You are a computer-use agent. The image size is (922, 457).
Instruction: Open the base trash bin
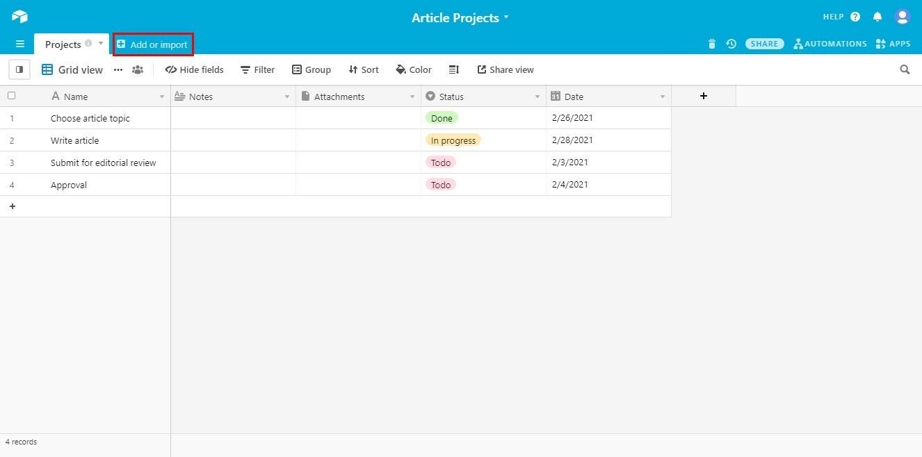[711, 44]
